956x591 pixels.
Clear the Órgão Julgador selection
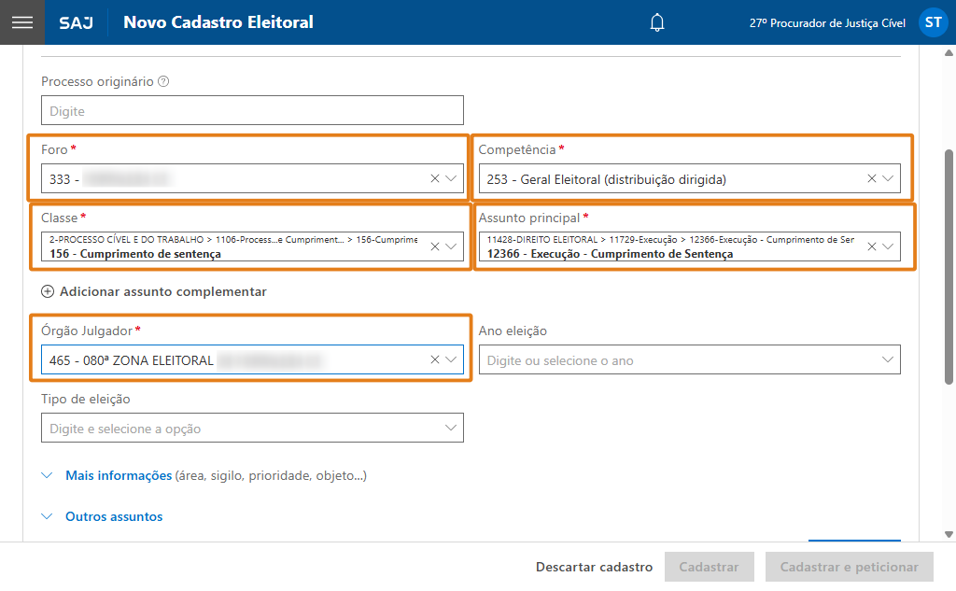pos(435,359)
